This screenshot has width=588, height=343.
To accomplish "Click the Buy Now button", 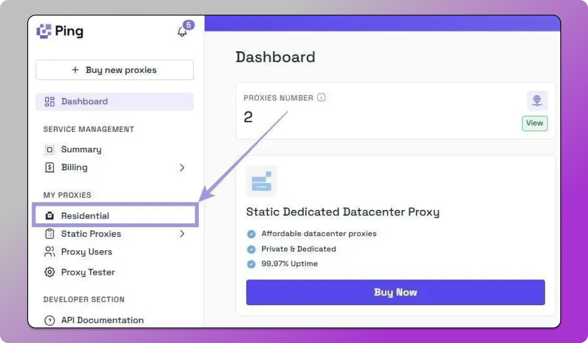I will (x=395, y=292).
